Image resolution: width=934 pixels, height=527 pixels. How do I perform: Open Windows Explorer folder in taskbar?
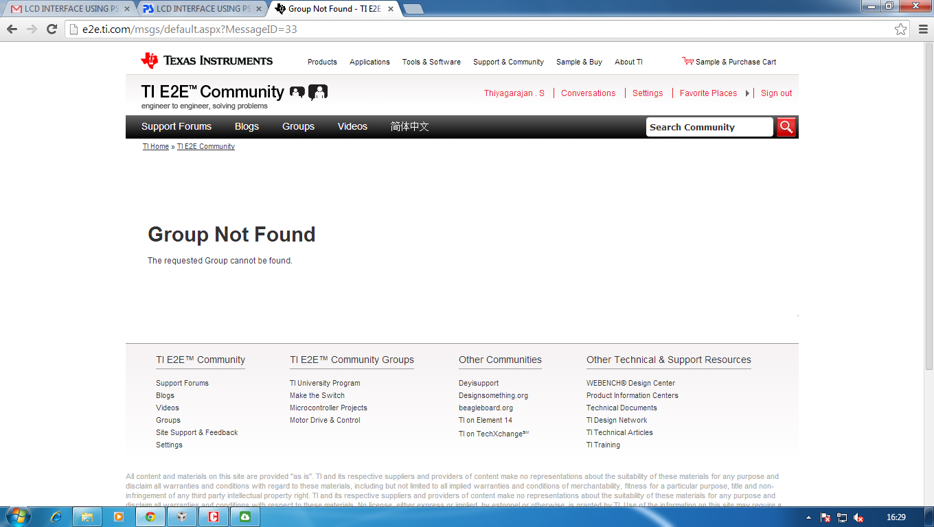[87, 517]
